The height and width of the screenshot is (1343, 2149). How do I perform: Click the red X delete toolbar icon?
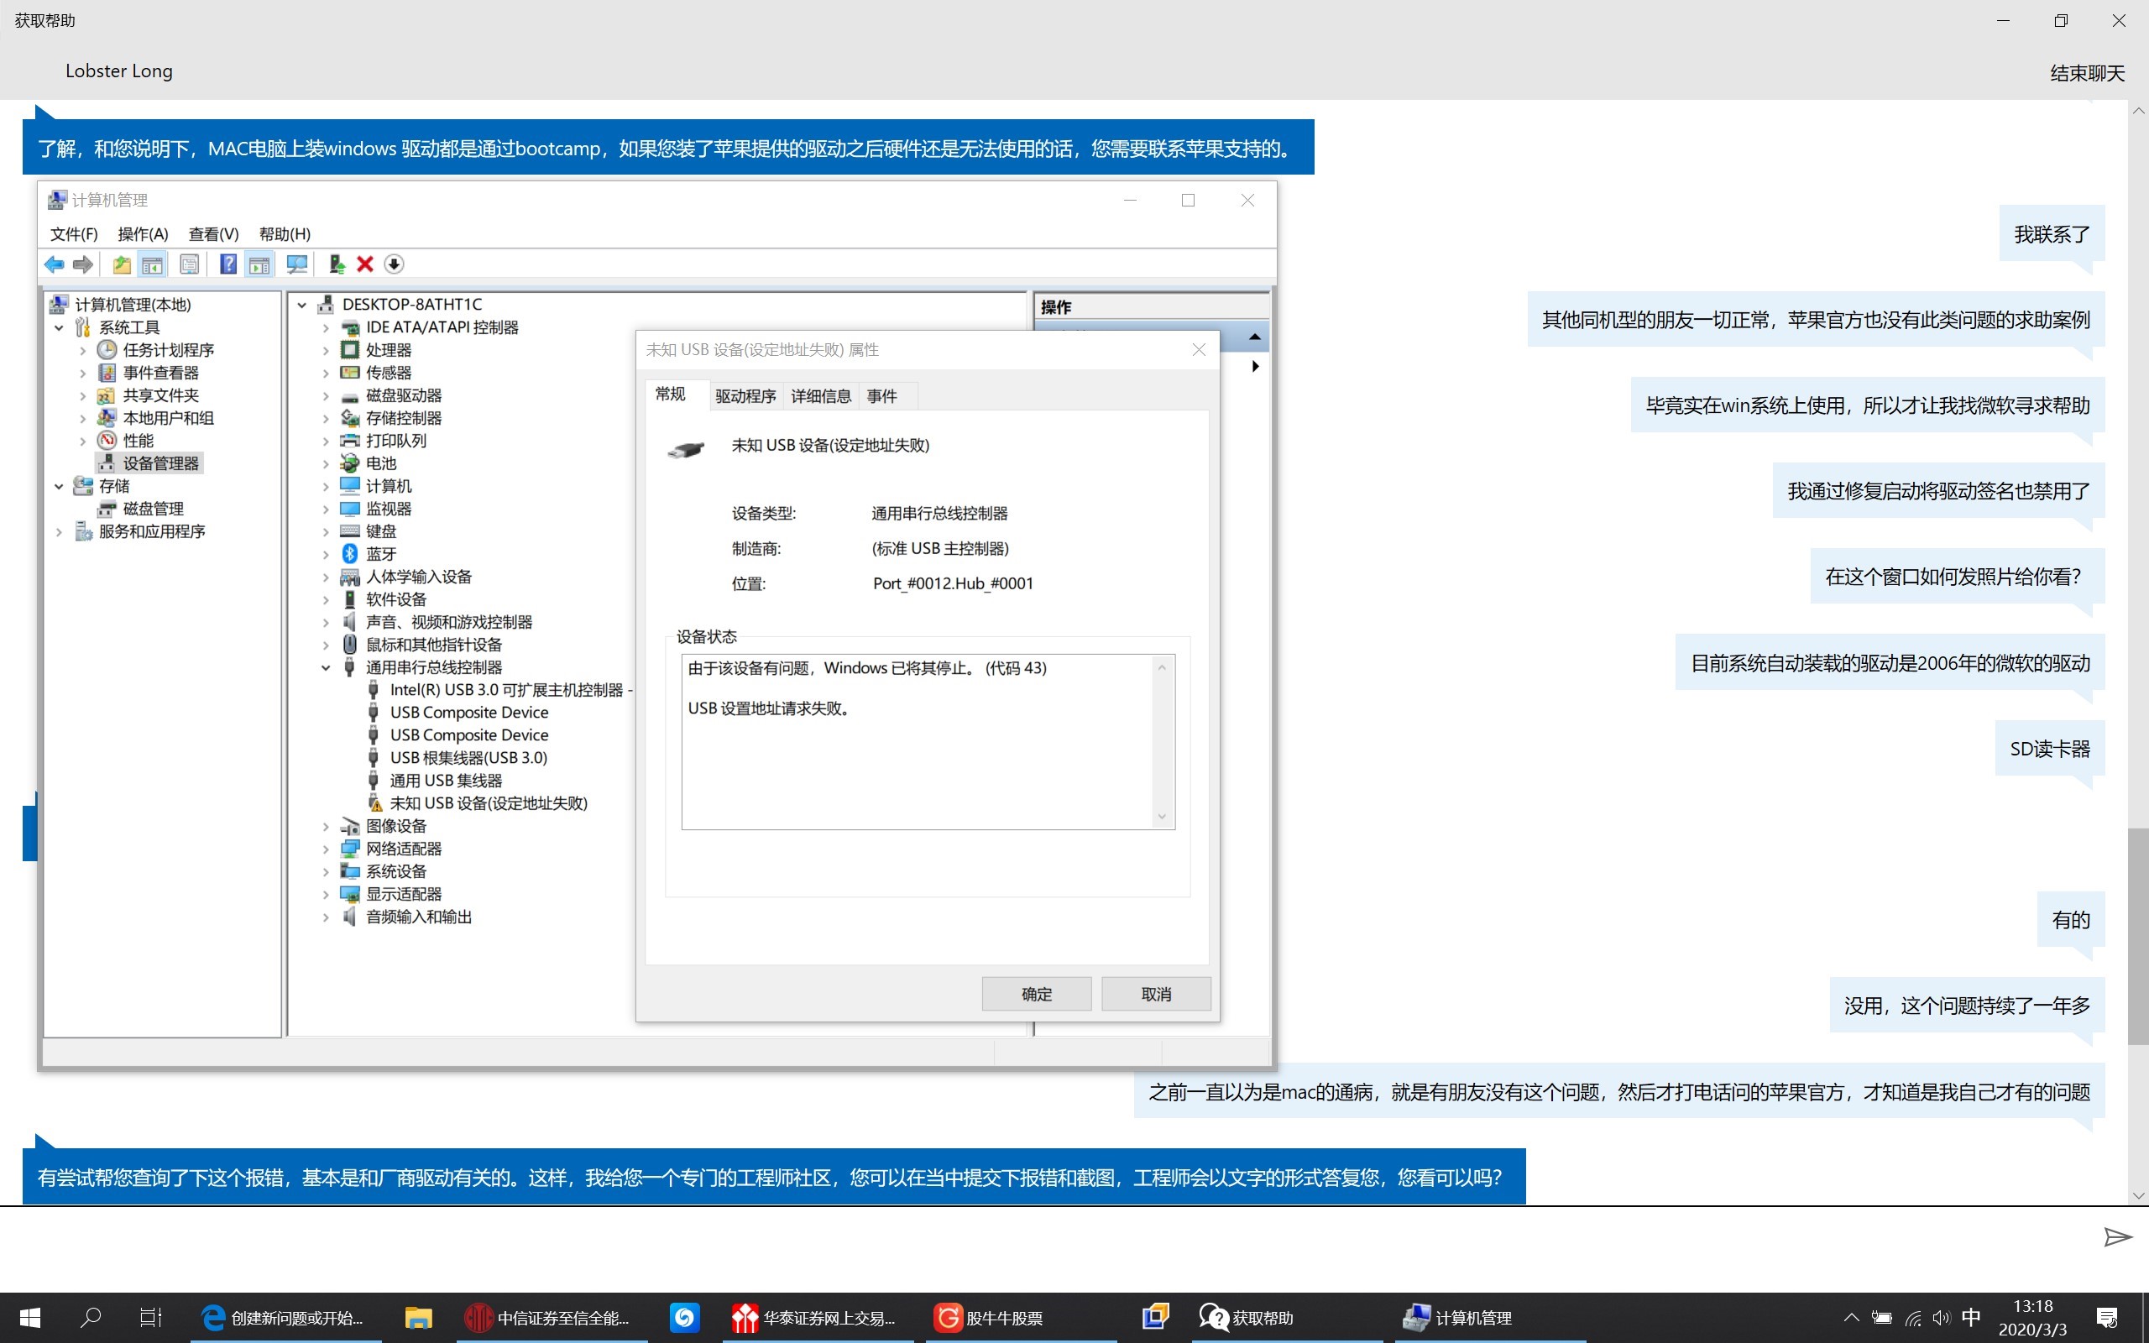coord(365,264)
